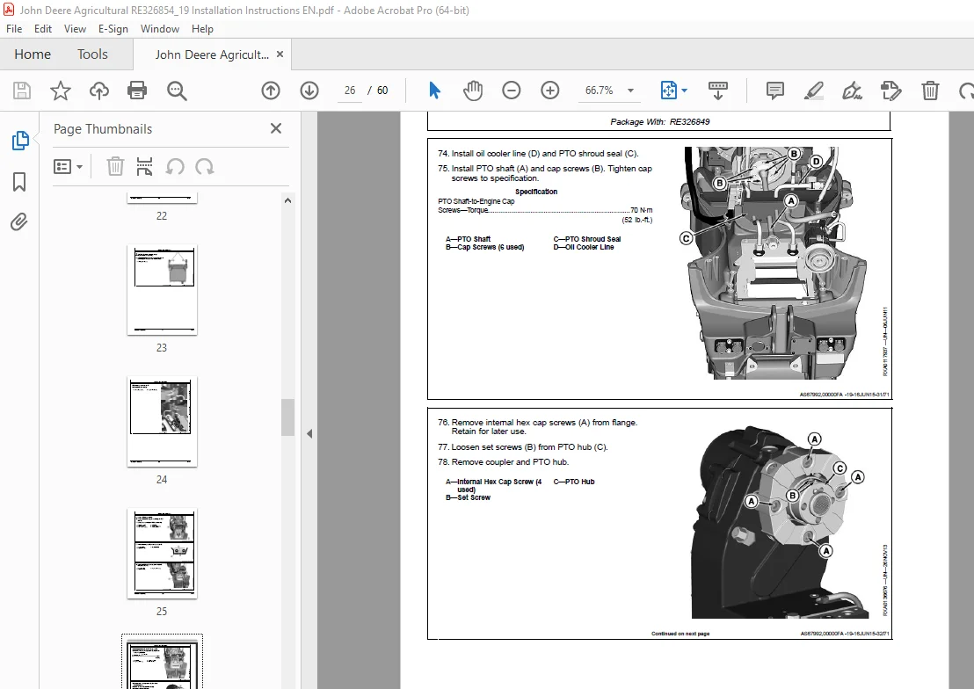Toggle the Page Thumbnails sidebar icon
Screen dimensions: 974x689
coord(20,141)
